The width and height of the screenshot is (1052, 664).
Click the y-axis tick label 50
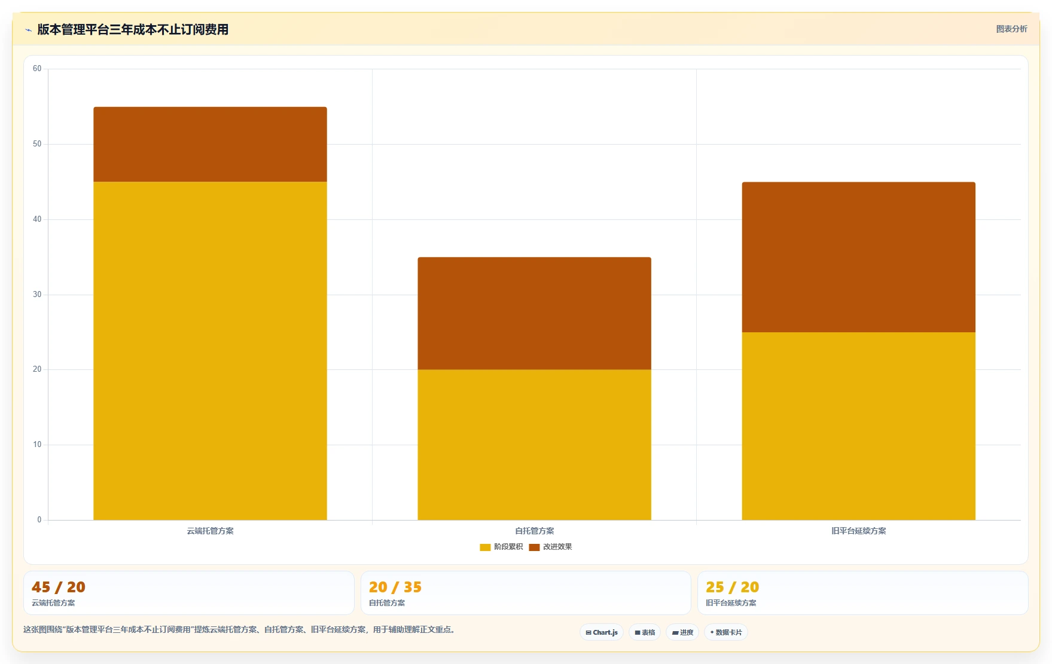(37, 144)
